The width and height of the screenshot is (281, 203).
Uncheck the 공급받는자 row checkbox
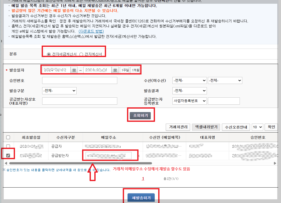click(x=8, y=155)
